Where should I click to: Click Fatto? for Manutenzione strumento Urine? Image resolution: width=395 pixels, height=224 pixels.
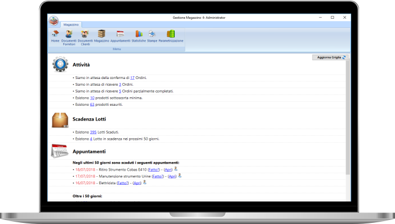pos(158,176)
